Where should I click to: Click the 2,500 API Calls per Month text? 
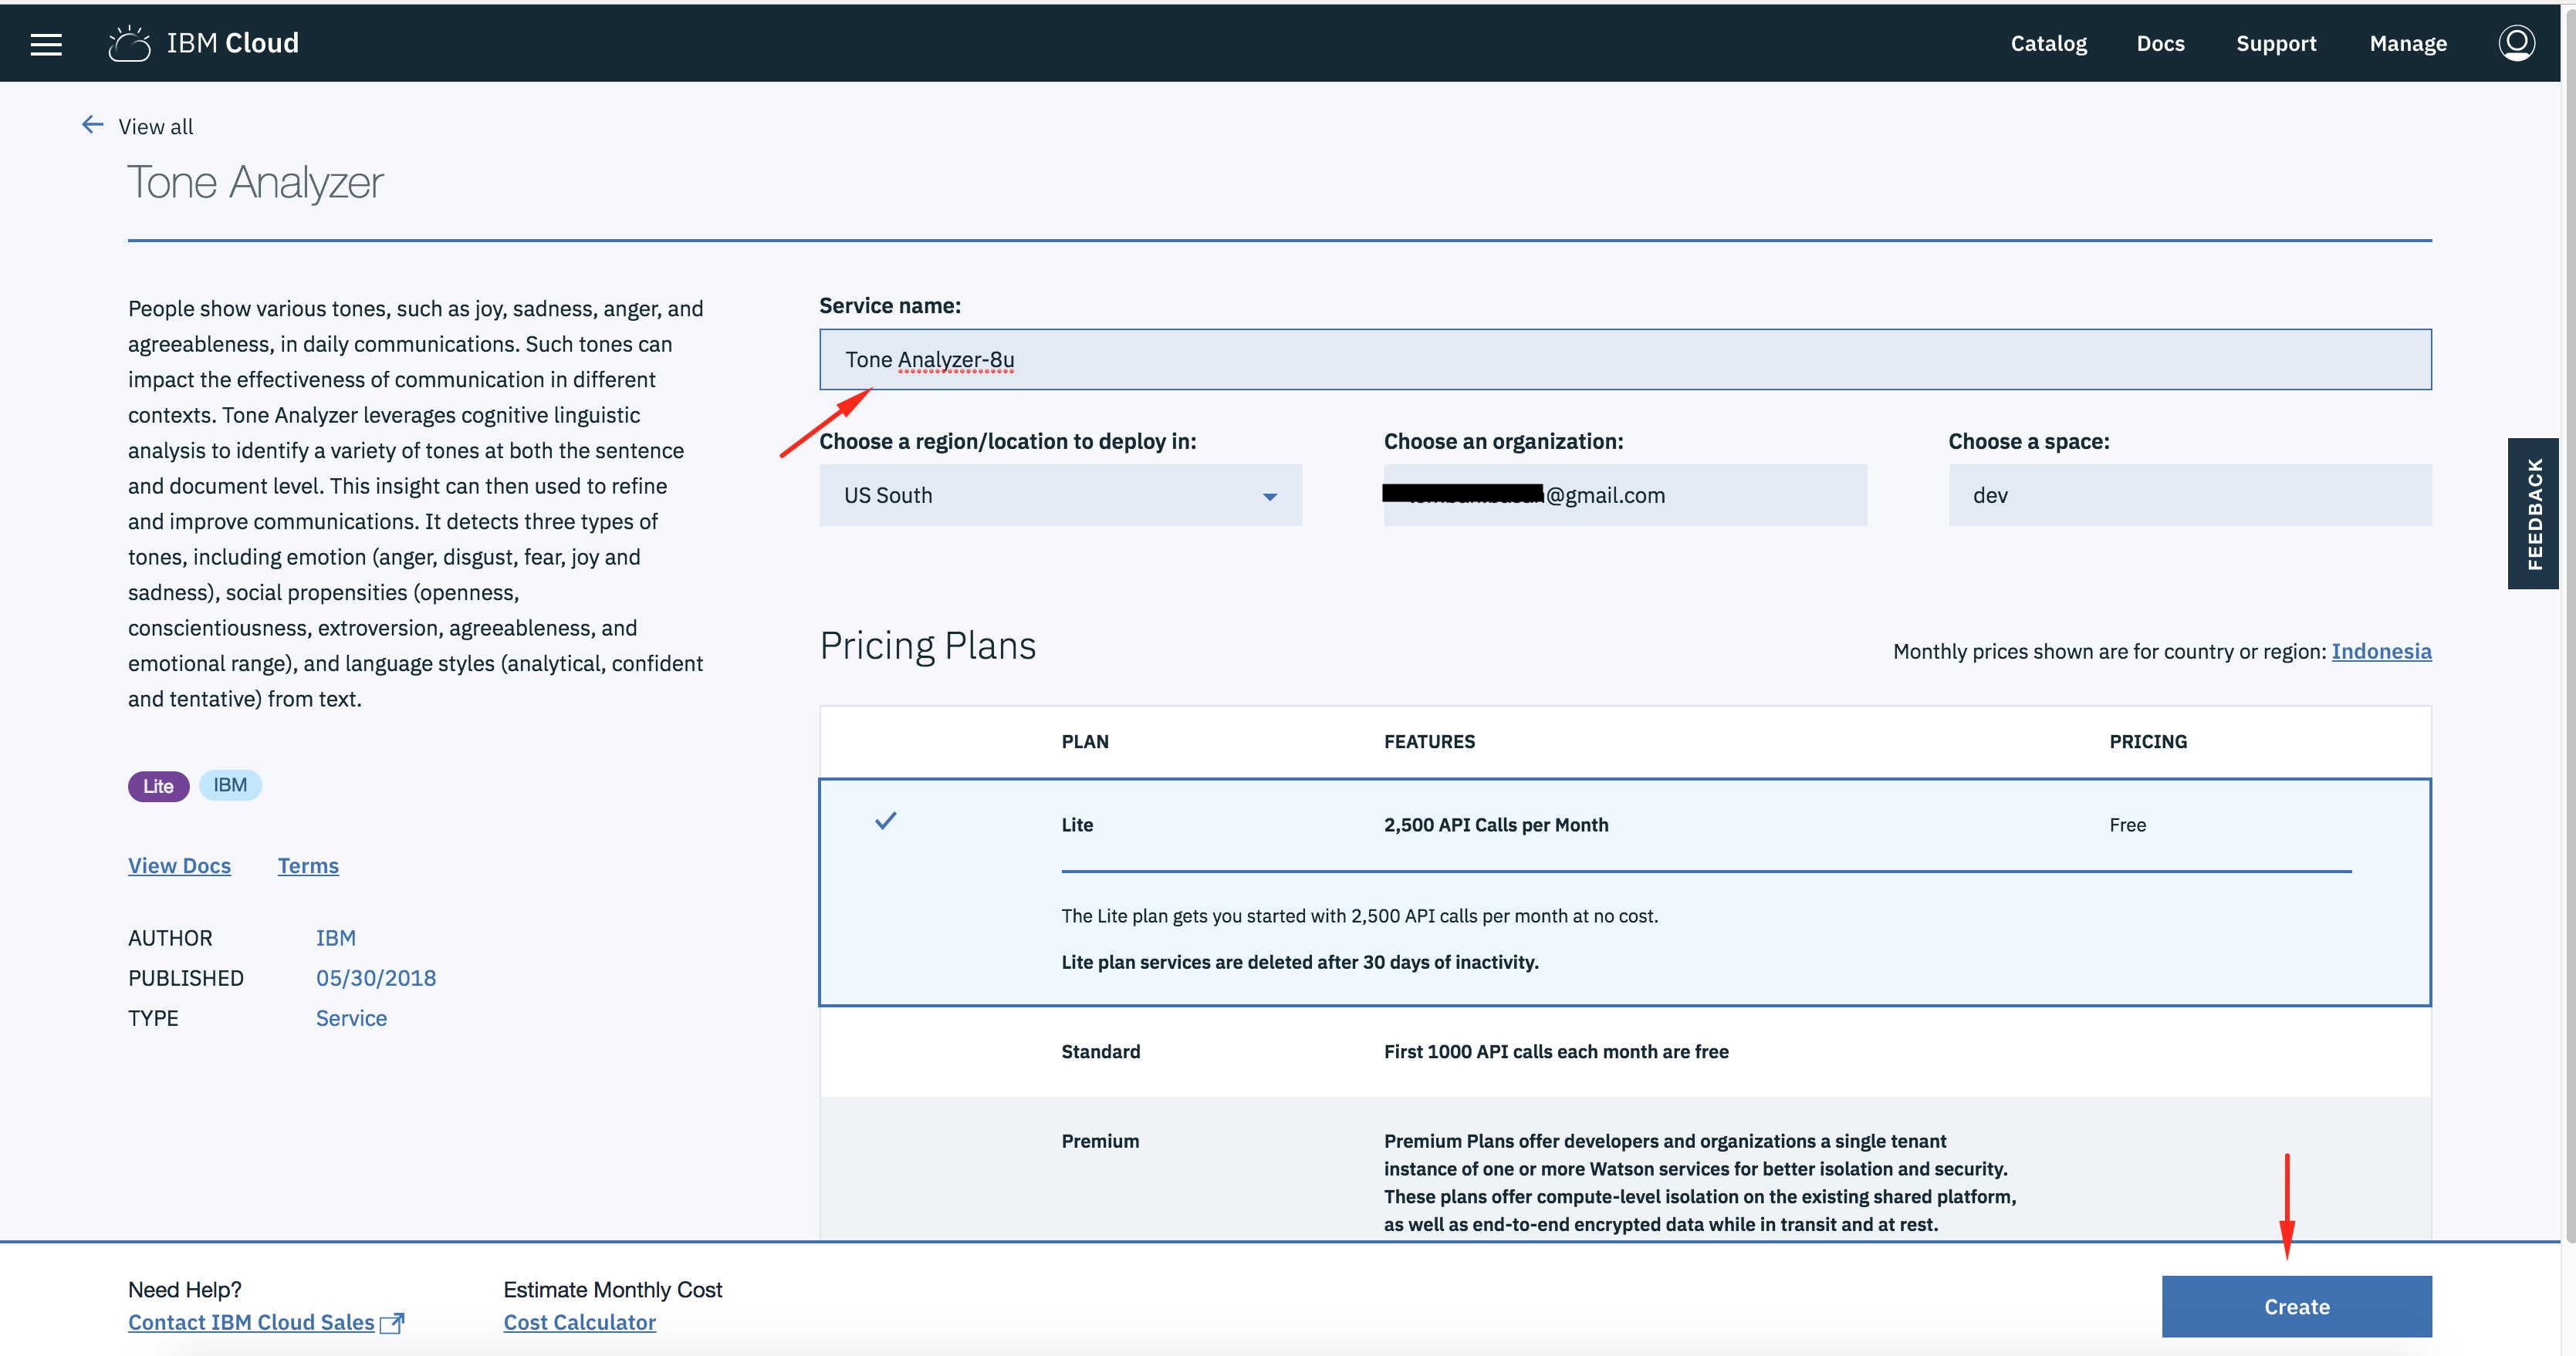1496,825
